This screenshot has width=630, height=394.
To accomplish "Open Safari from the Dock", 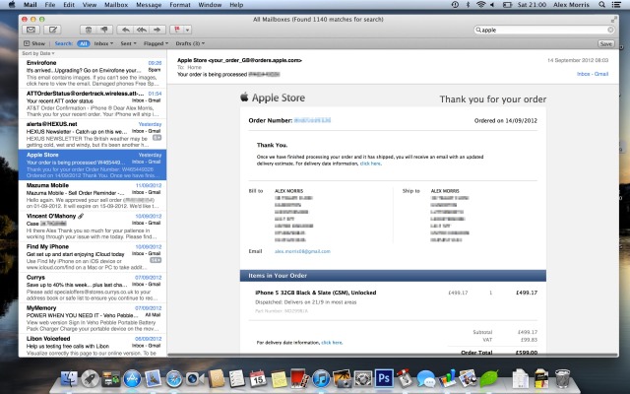I will tap(174, 378).
